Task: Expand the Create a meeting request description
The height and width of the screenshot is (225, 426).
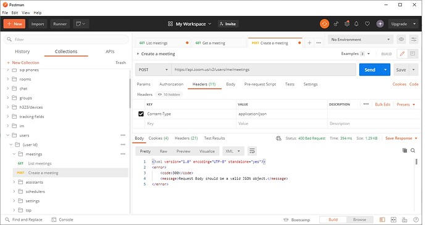Action: click(138, 54)
